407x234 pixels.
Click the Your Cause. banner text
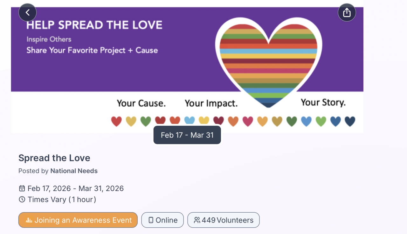point(141,103)
